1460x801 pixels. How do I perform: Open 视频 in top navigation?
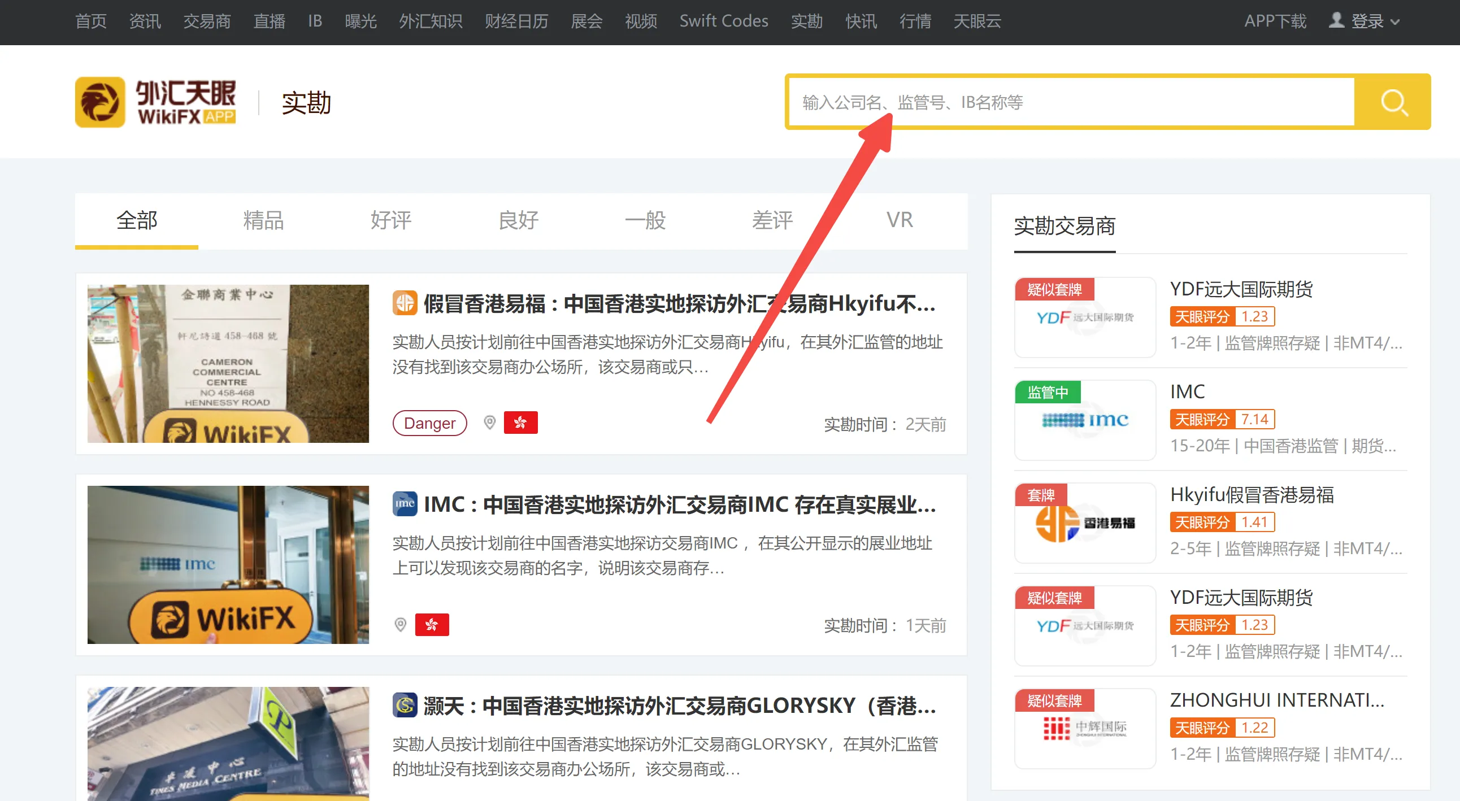[x=641, y=21]
